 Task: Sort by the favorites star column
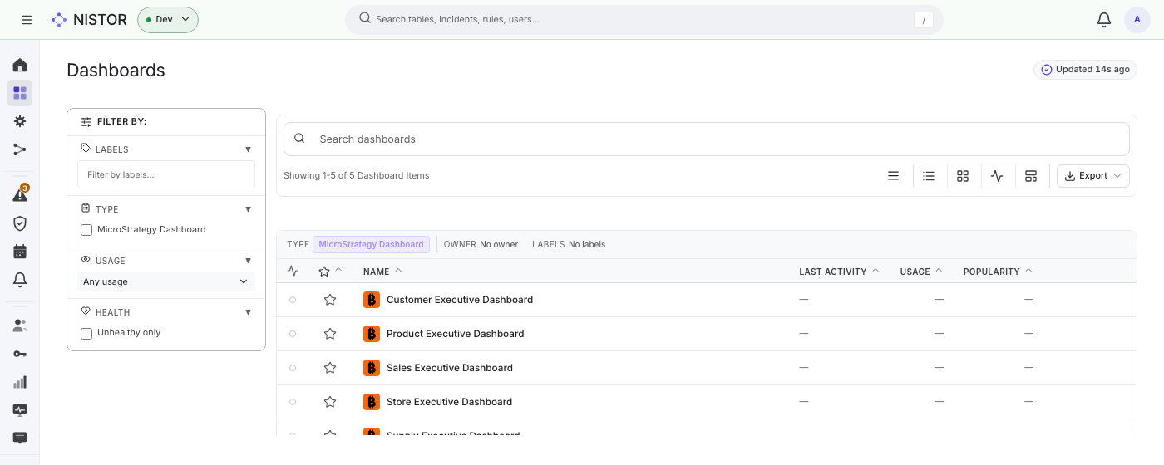(x=330, y=272)
